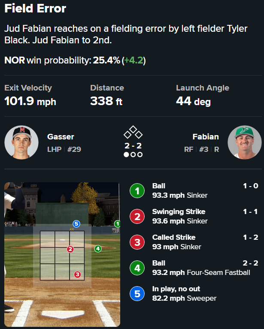Click the Gasser pitcher name
264x329 pixels.
pos(61,137)
